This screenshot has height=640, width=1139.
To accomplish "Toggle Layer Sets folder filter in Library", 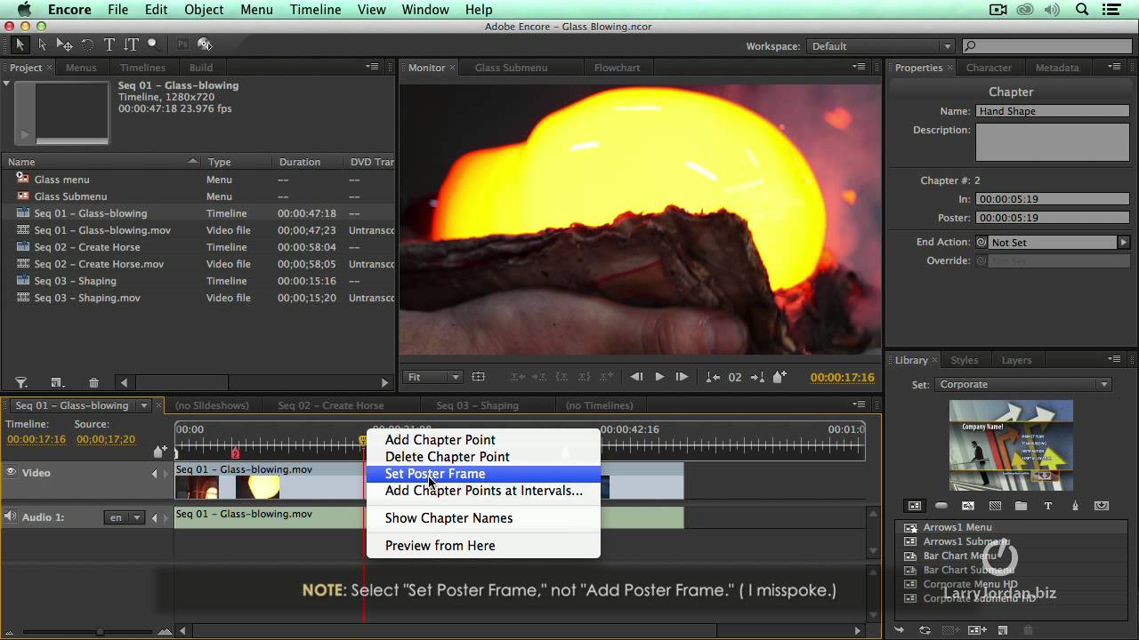I will pos(1022,506).
